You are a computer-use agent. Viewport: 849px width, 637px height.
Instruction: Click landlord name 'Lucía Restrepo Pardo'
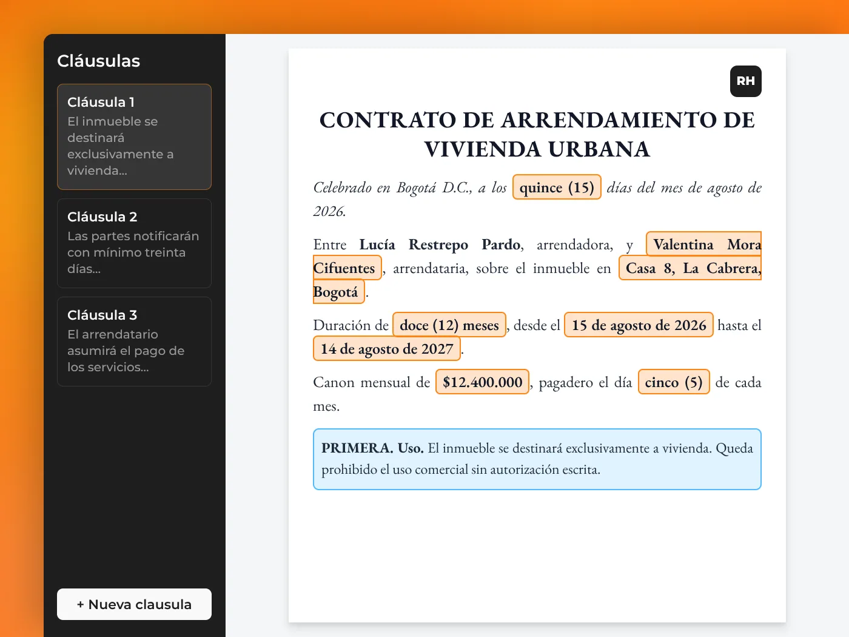[440, 244]
